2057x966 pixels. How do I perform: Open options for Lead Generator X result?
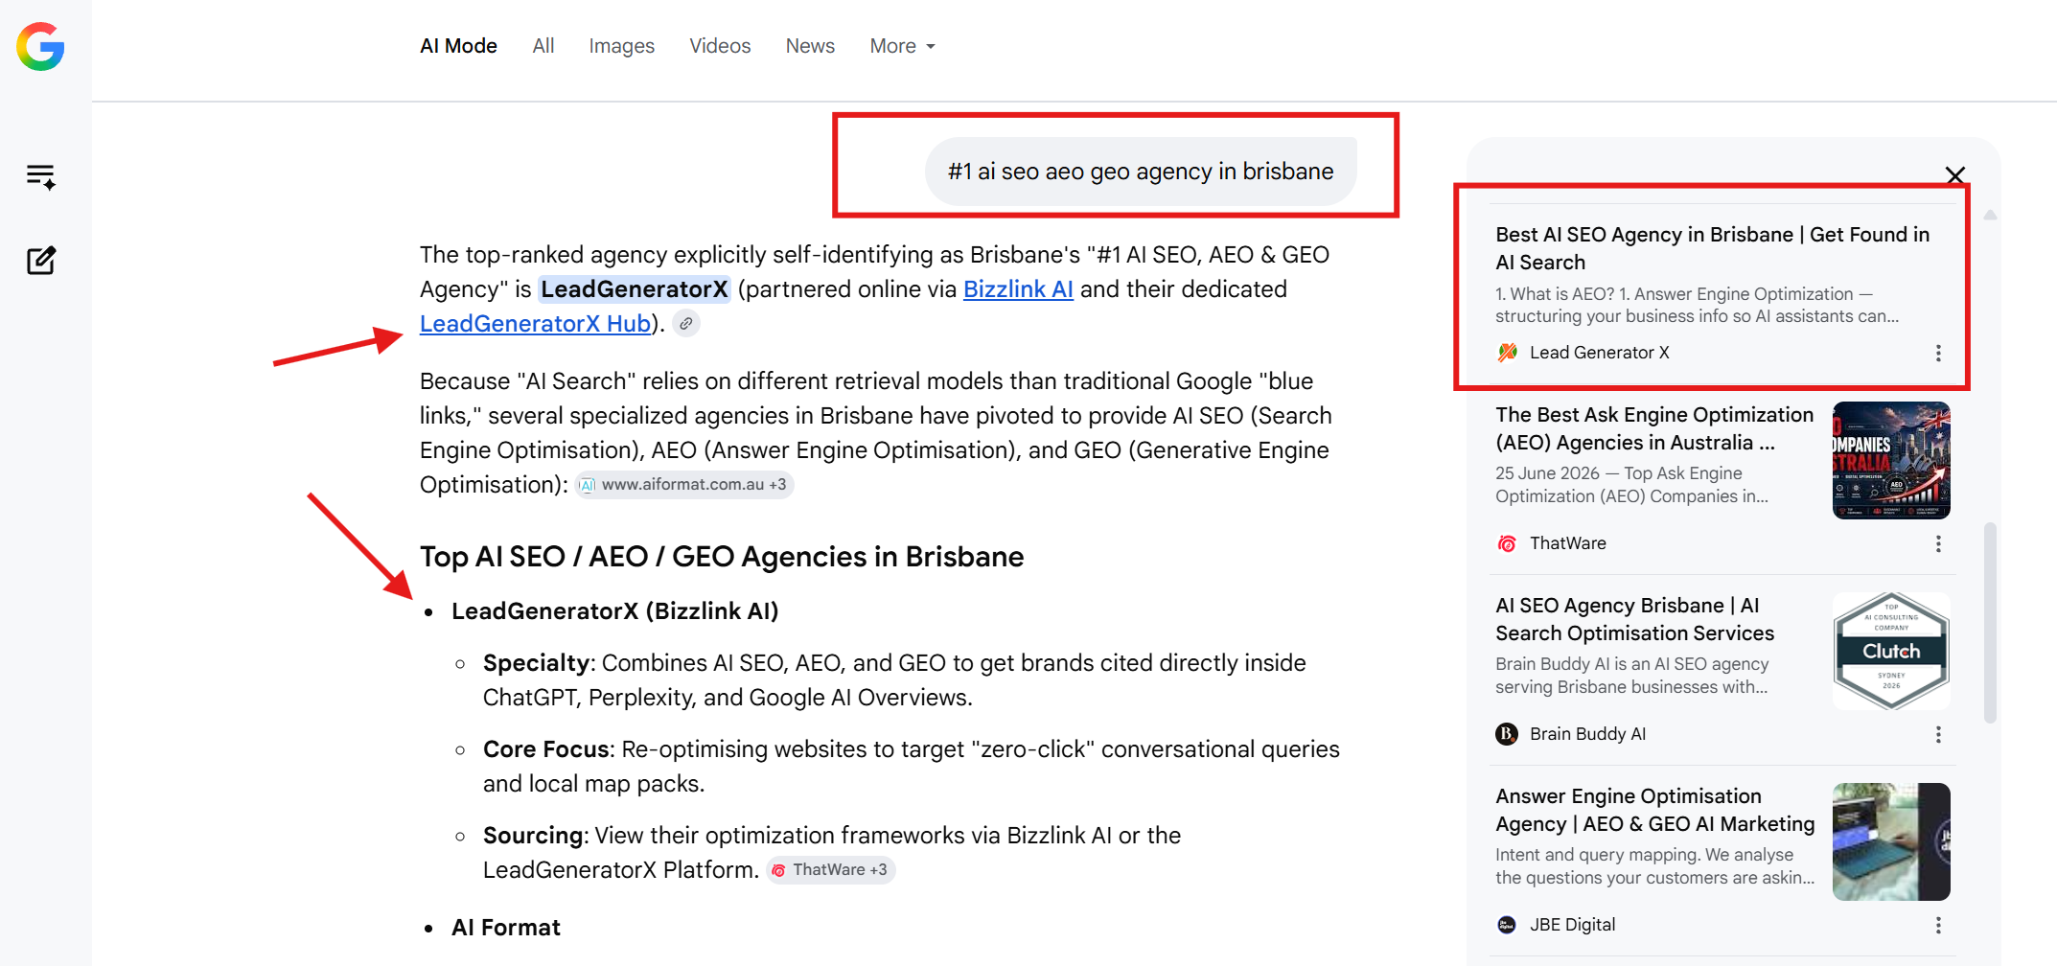click(1938, 353)
